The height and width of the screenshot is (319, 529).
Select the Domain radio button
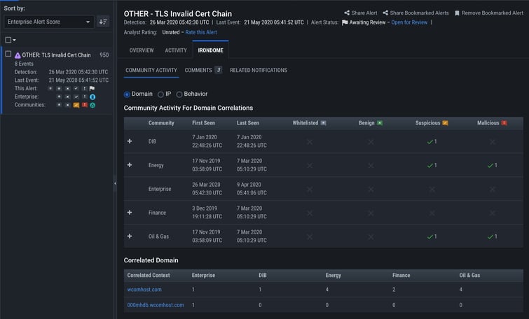click(x=127, y=94)
